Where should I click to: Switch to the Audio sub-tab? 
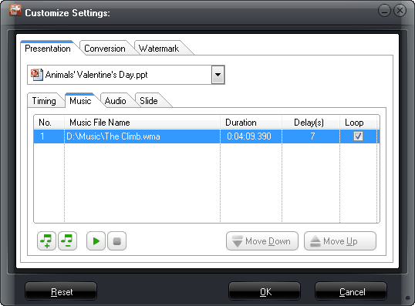(x=116, y=101)
